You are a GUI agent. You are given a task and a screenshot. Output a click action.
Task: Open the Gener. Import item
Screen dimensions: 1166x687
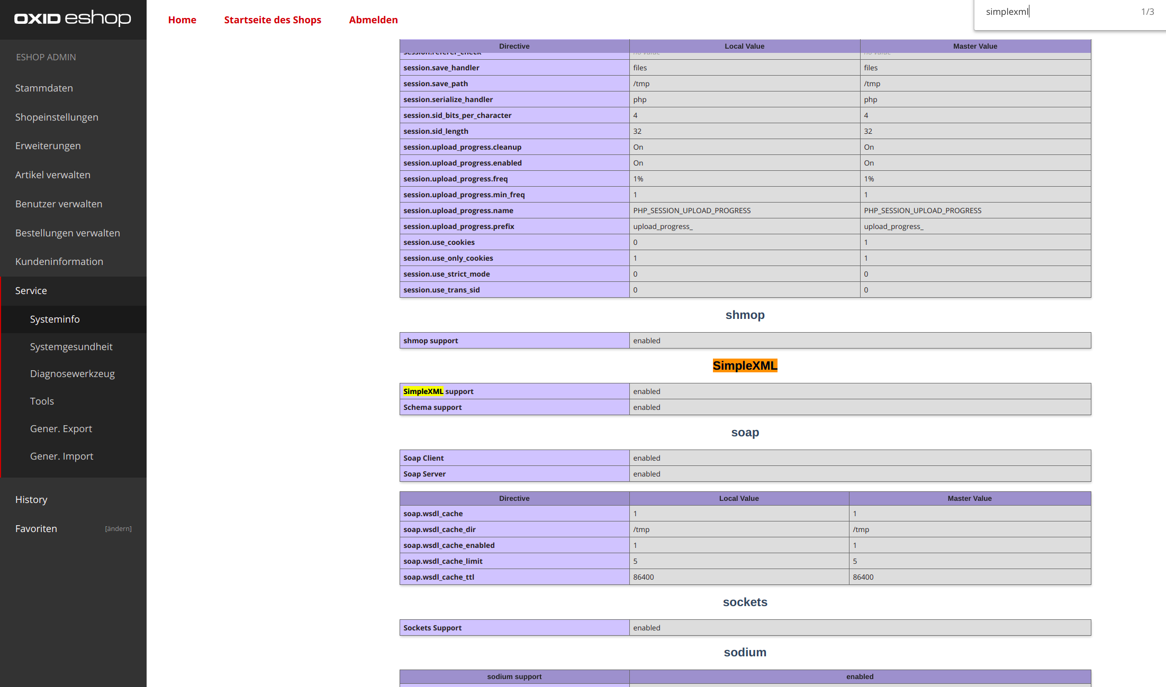[62, 456]
